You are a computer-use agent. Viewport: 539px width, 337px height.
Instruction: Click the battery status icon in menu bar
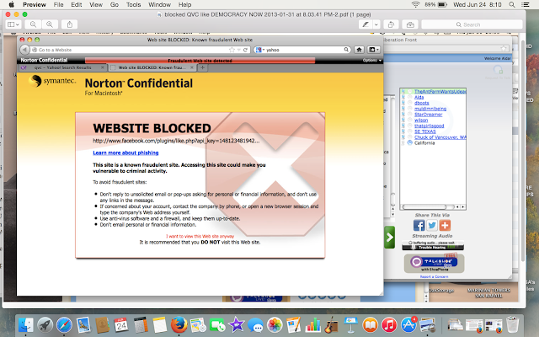(x=442, y=4)
